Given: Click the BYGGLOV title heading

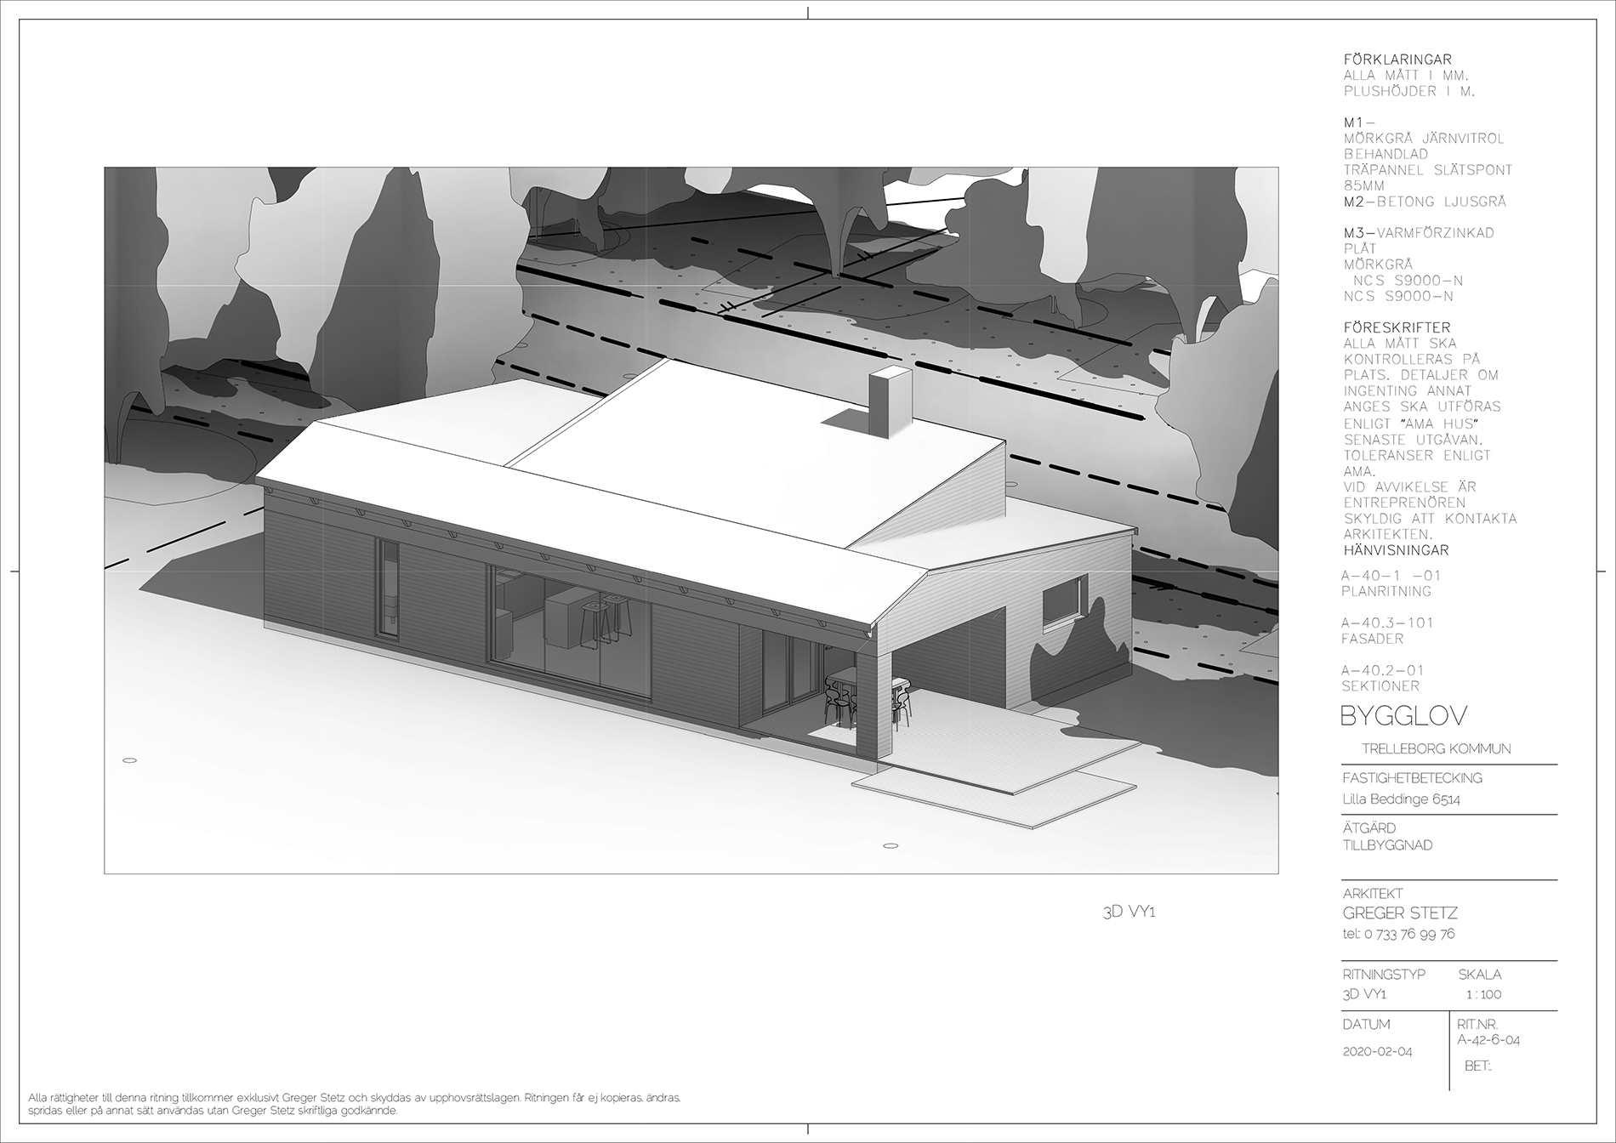Looking at the screenshot, I should click(1403, 717).
